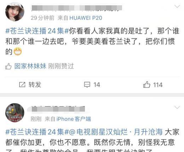Image resolution: width=184 pixels, height=152 pixels.
Task: Open comments via speech bubble icon
Action: pyautogui.click(x=87, y=85)
